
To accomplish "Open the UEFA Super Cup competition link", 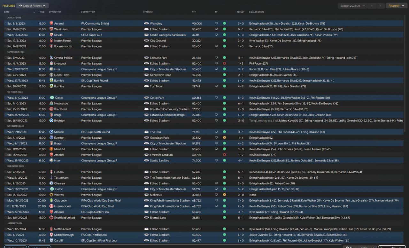I will pyautogui.click(x=92, y=35).
